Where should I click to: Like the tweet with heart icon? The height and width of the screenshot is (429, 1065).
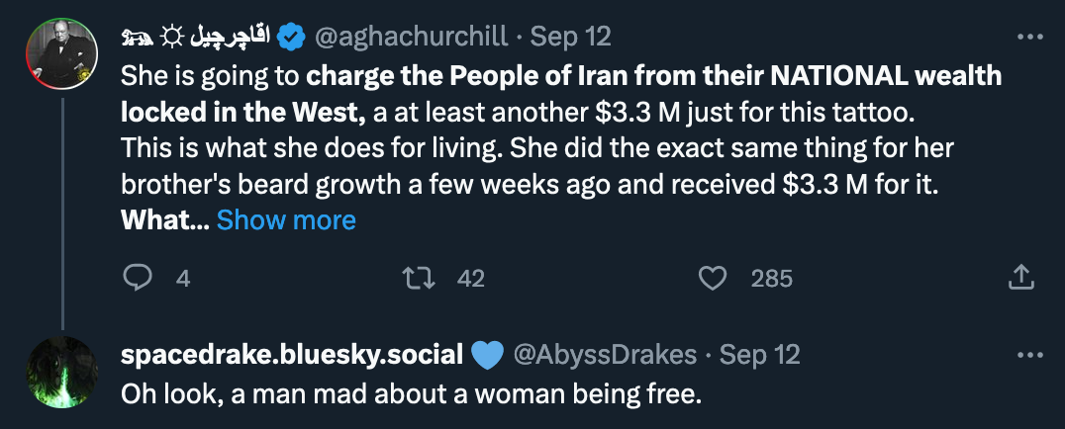(x=713, y=279)
